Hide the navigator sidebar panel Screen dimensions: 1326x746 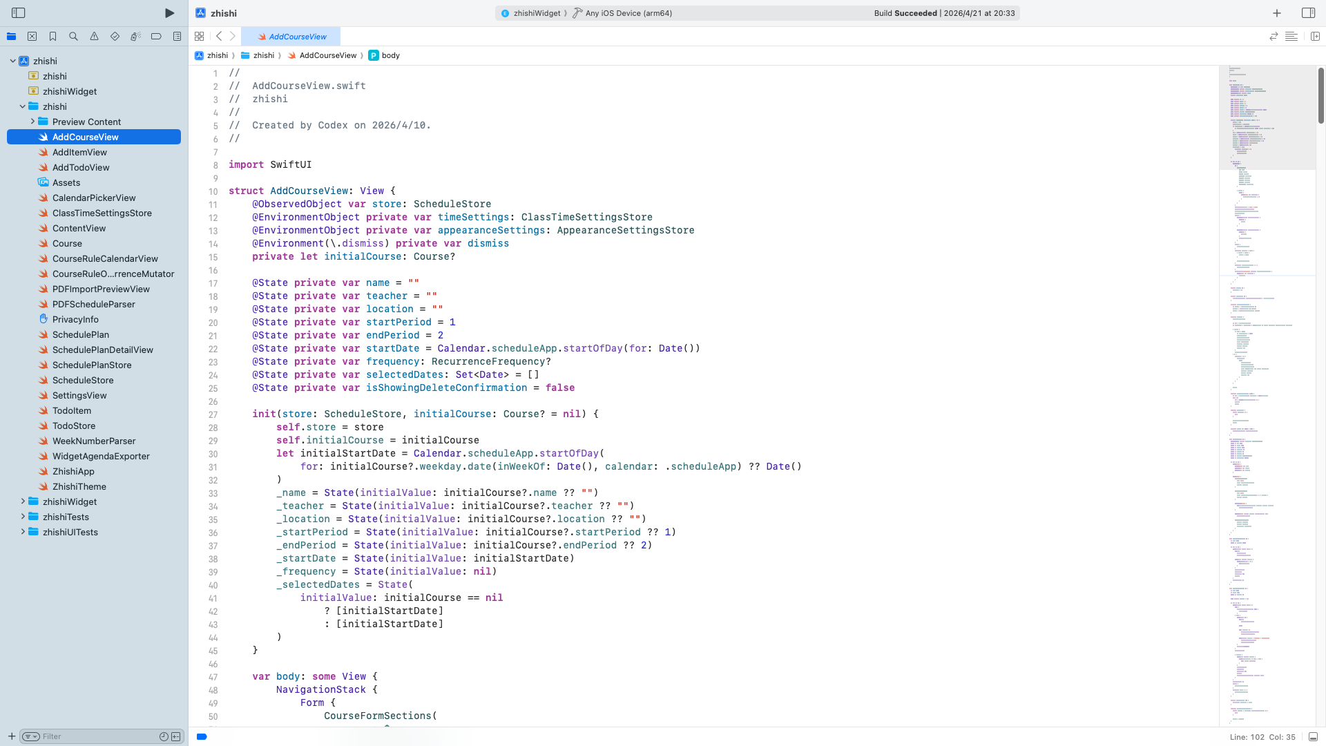(x=19, y=13)
